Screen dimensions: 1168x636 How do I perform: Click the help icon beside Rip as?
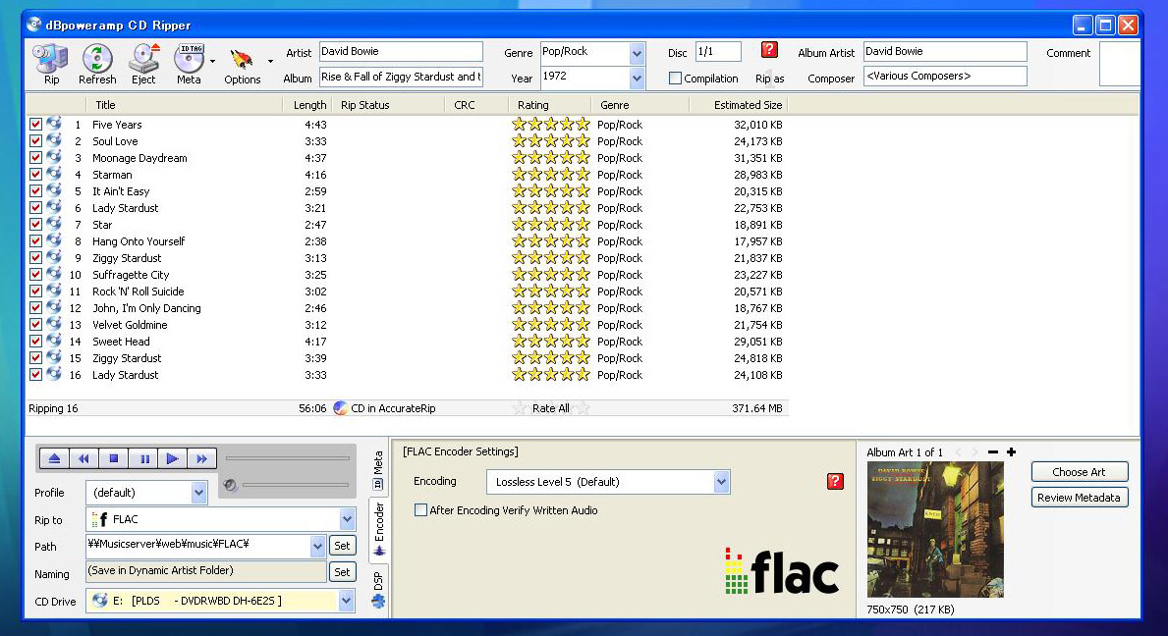point(769,49)
